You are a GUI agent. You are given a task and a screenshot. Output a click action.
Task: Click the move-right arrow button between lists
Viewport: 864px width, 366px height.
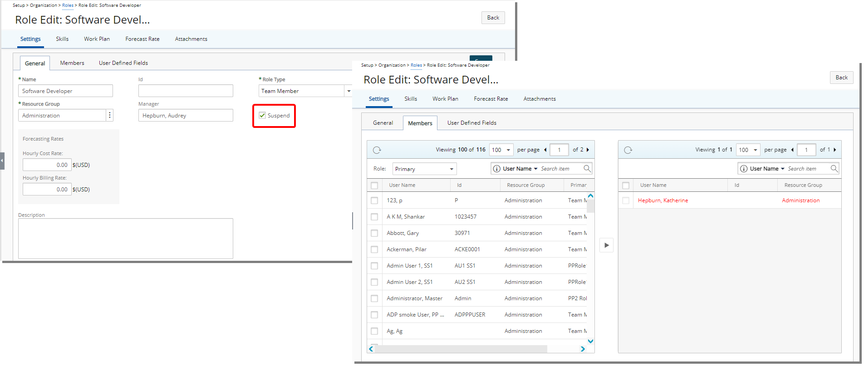[x=606, y=245]
